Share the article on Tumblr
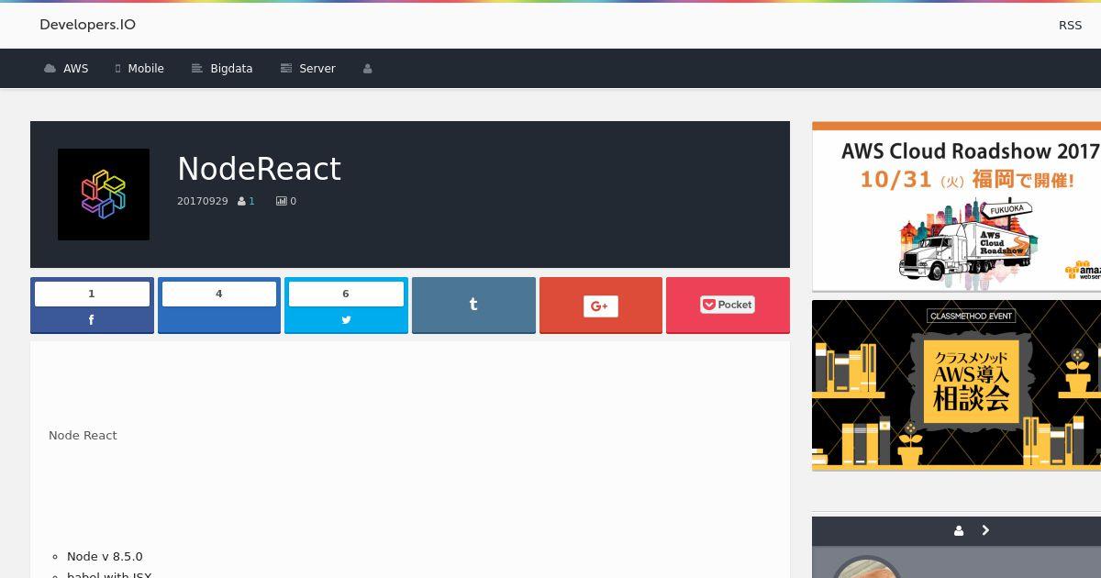 click(473, 306)
